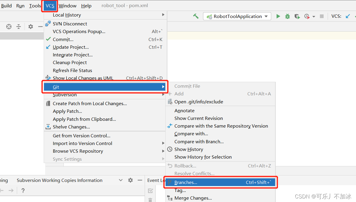Hide bottom tool window minus icon

coord(140,180)
